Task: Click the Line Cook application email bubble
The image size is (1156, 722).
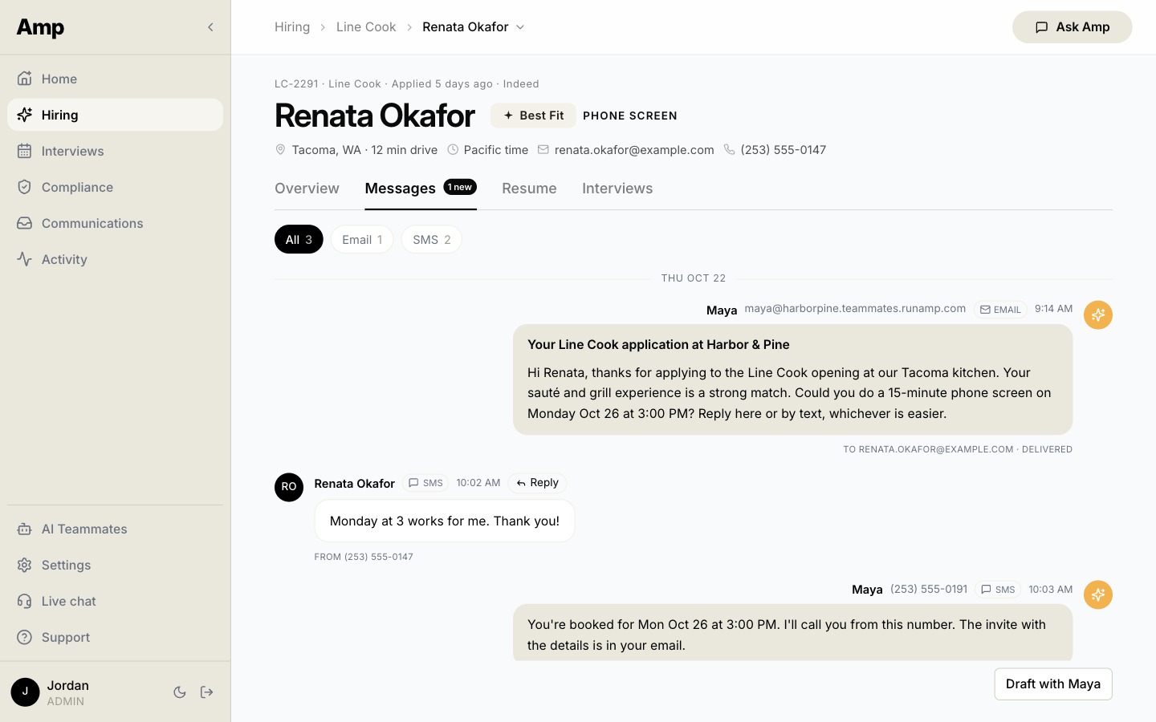Action: click(793, 379)
